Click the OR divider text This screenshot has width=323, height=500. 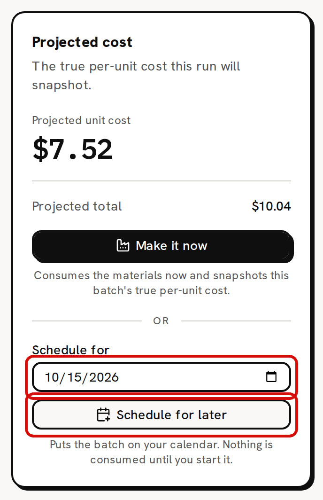pyautogui.click(x=161, y=321)
